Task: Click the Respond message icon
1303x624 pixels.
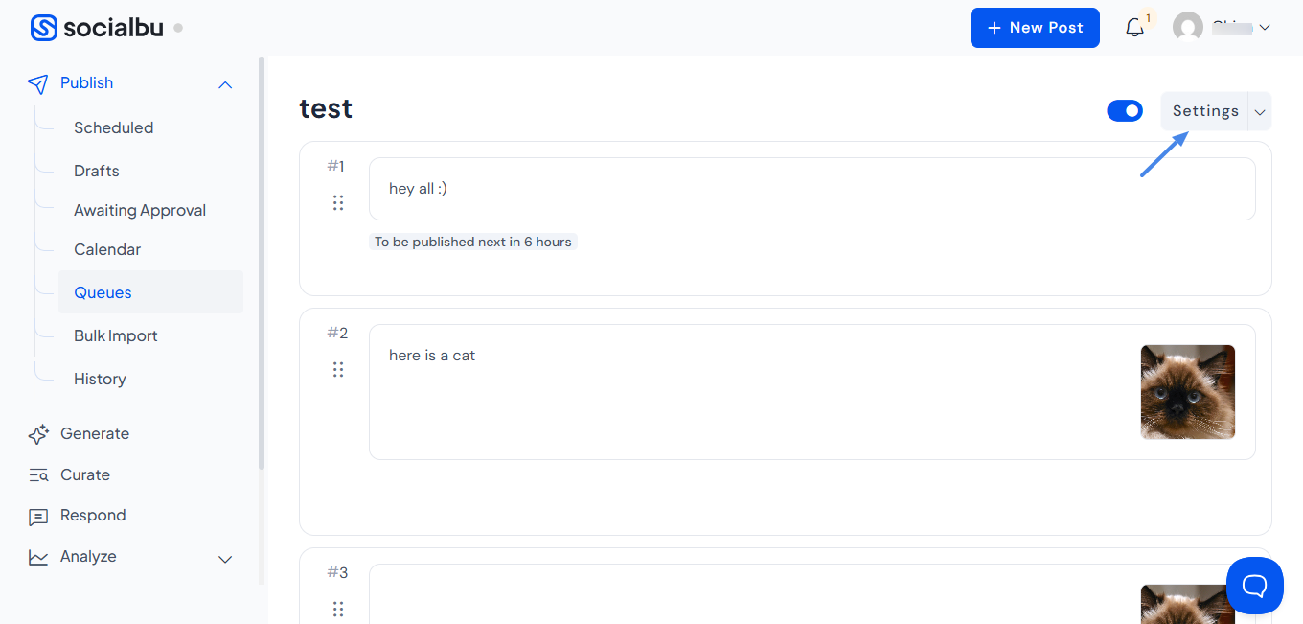Action: (x=38, y=517)
